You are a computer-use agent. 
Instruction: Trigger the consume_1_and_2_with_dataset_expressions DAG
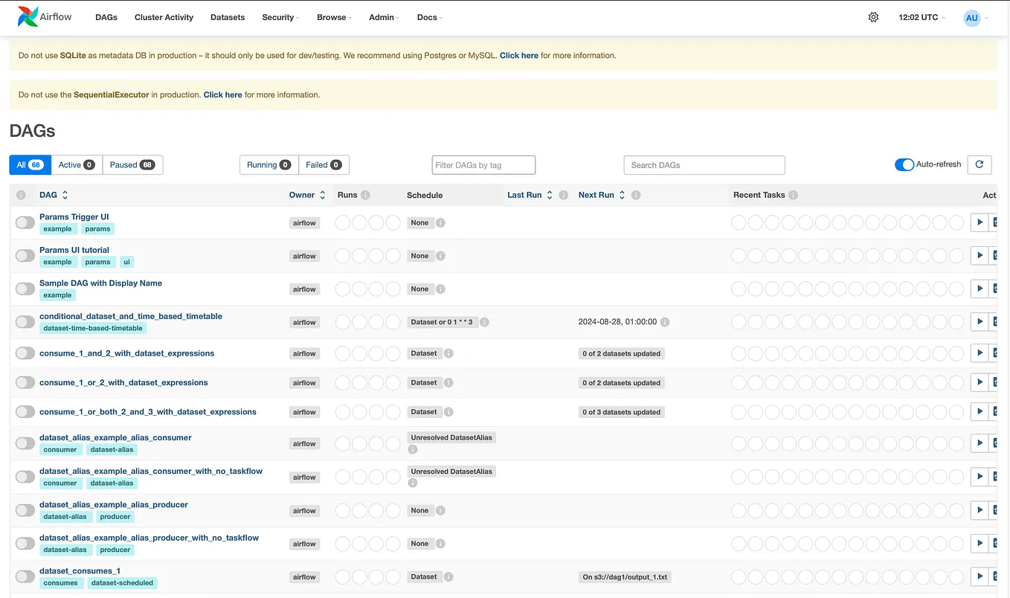tap(980, 353)
